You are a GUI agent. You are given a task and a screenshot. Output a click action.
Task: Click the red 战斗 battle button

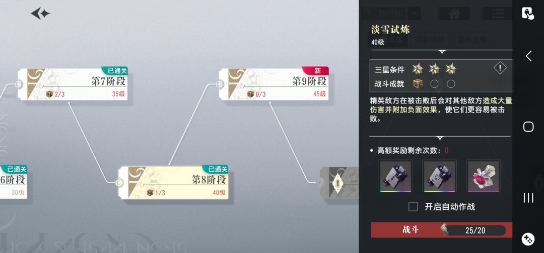tap(442, 230)
